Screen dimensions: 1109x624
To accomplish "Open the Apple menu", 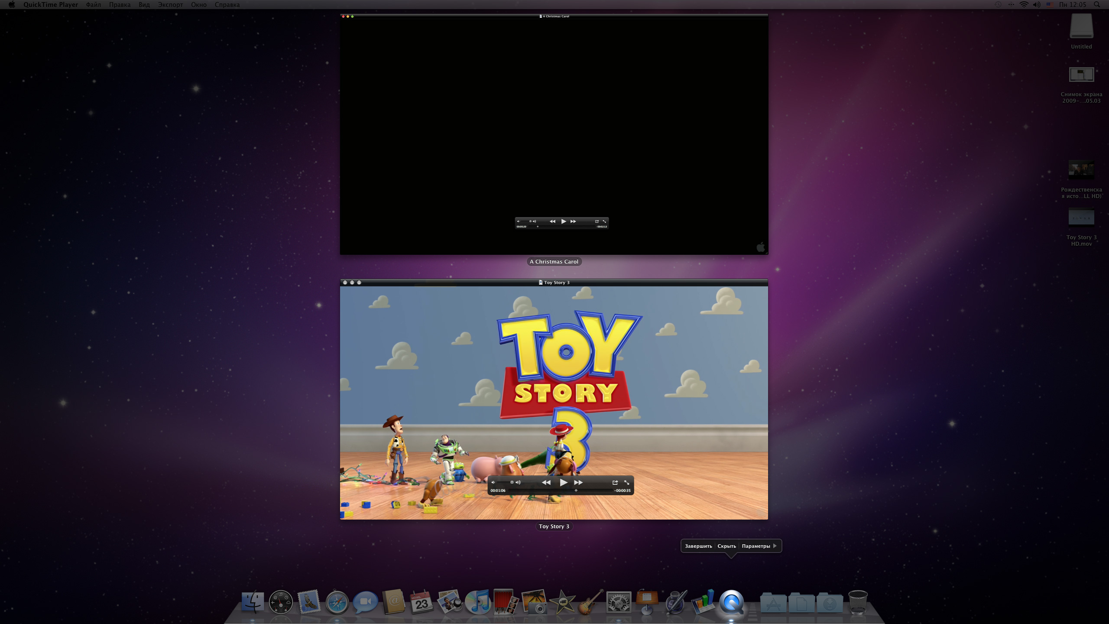I will pyautogui.click(x=12, y=5).
